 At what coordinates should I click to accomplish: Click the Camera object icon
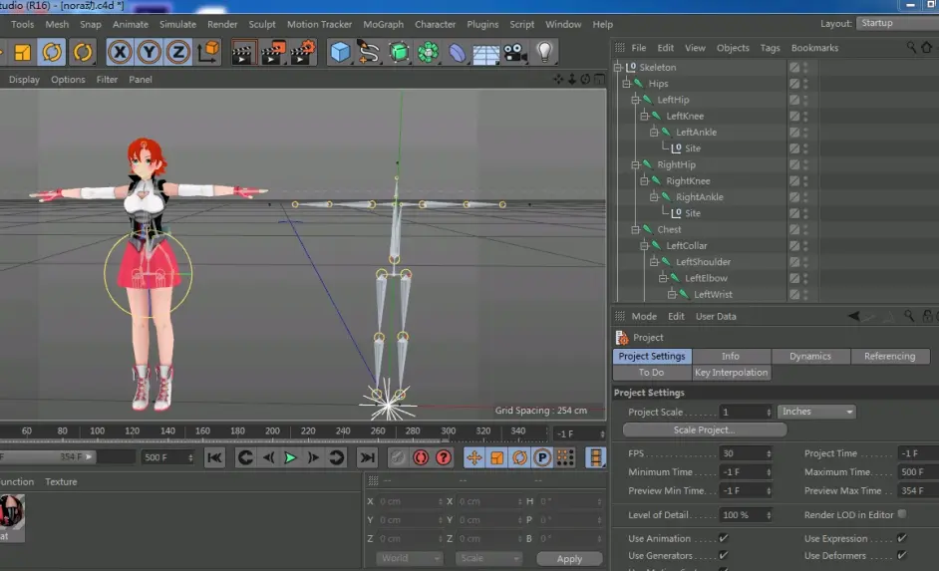coord(514,52)
